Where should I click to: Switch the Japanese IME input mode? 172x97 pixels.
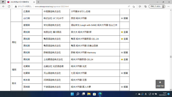tap(146, 94)
